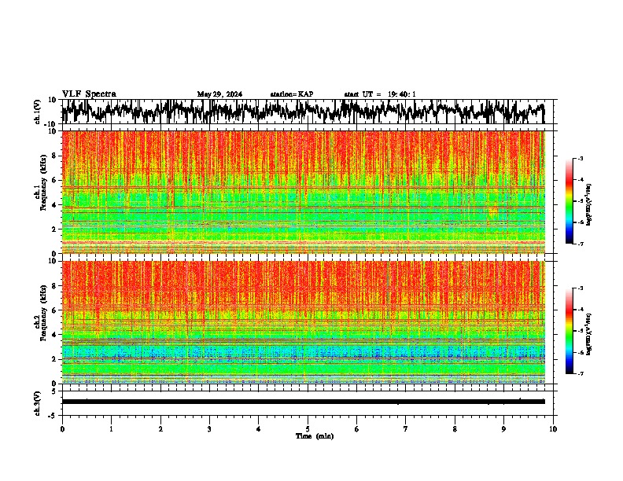Click the 'Time (min)' axis title
Image resolution: width=623 pixels, height=481 pixels.
(315, 436)
